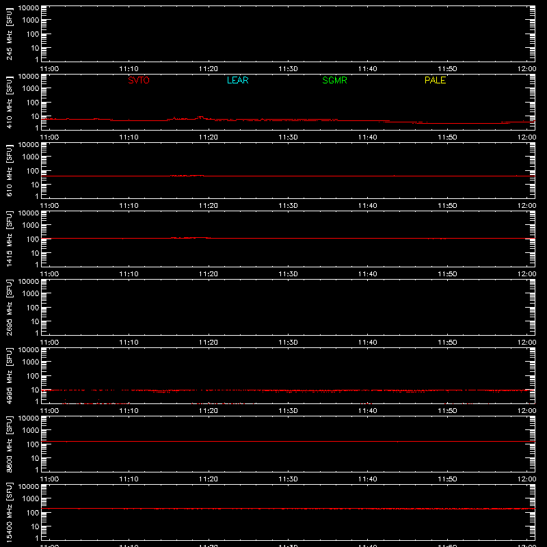Viewport: 547px width, 547px height.
Task: Click 11:10 time label under 2695 MHz panel
Action: pos(129,343)
